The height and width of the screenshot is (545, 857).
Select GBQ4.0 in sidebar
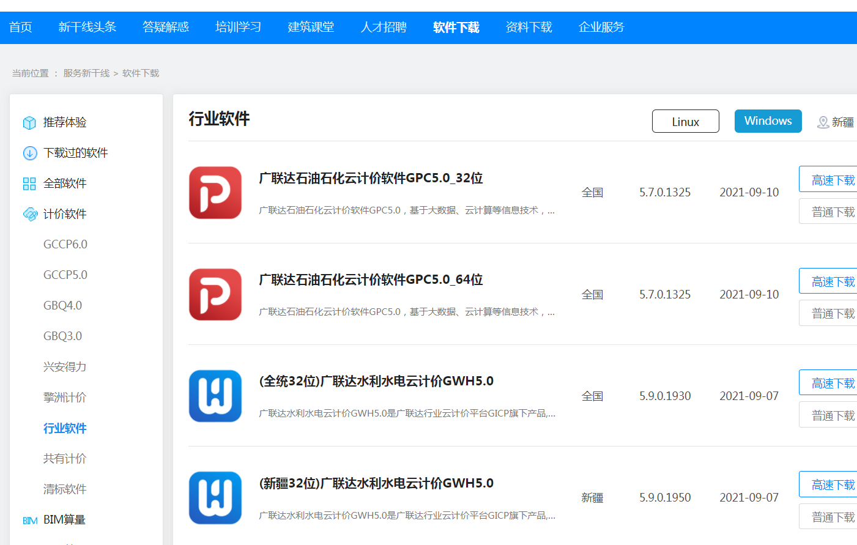tap(62, 306)
